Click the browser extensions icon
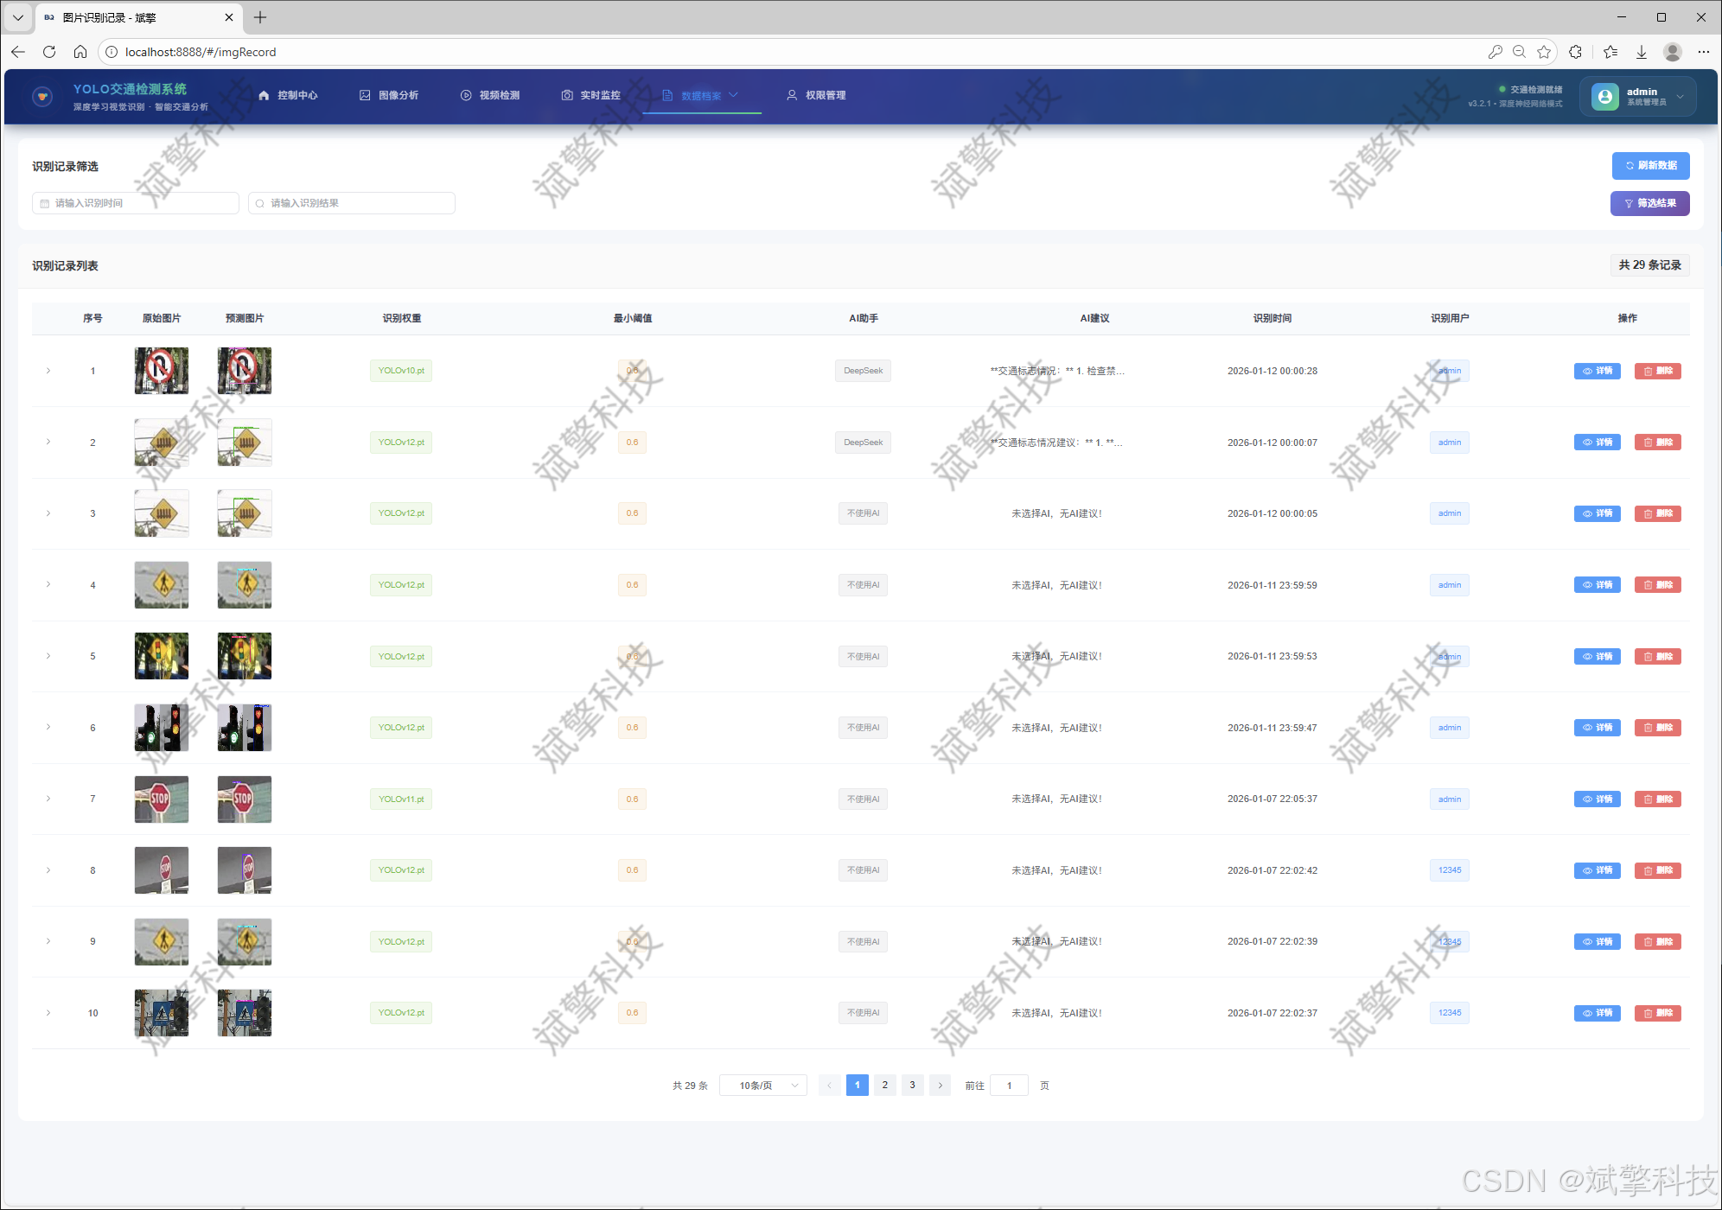This screenshot has height=1210, width=1722. pyautogui.click(x=1575, y=52)
